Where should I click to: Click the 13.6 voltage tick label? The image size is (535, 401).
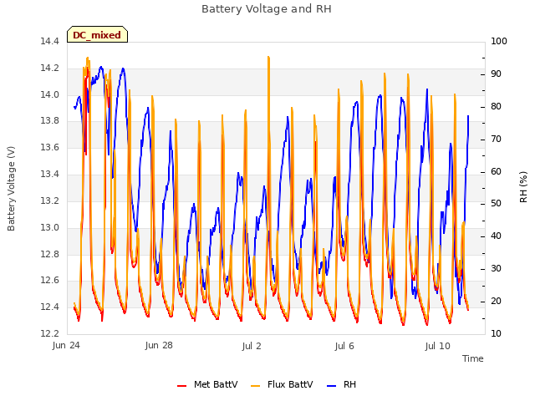point(50,147)
